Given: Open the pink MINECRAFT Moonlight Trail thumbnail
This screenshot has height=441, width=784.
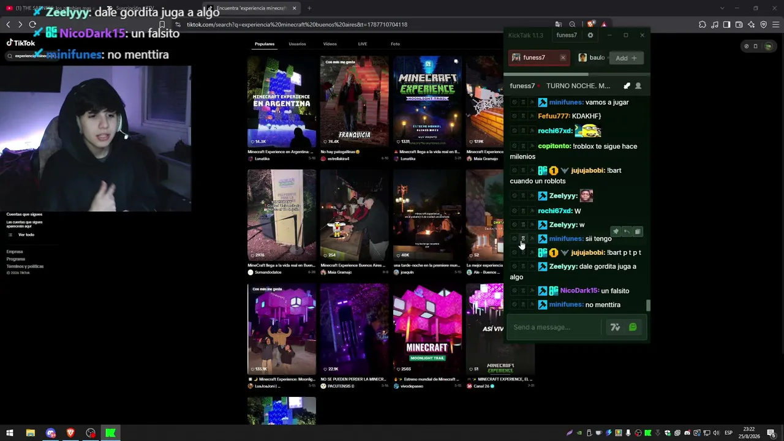Looking at the screenshot, I should pyautogui.click(x=427, y=329).
